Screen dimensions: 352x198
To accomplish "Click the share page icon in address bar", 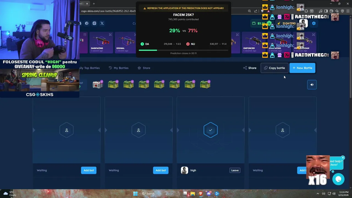I will [256, 11].
